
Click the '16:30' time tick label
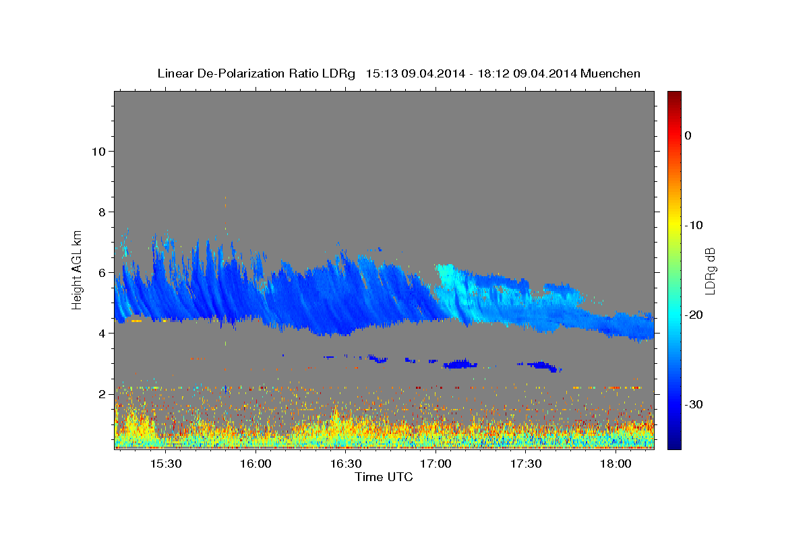(346, 464)
